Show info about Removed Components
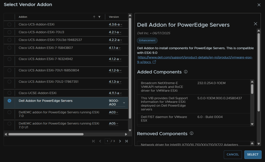 [192, 133]
